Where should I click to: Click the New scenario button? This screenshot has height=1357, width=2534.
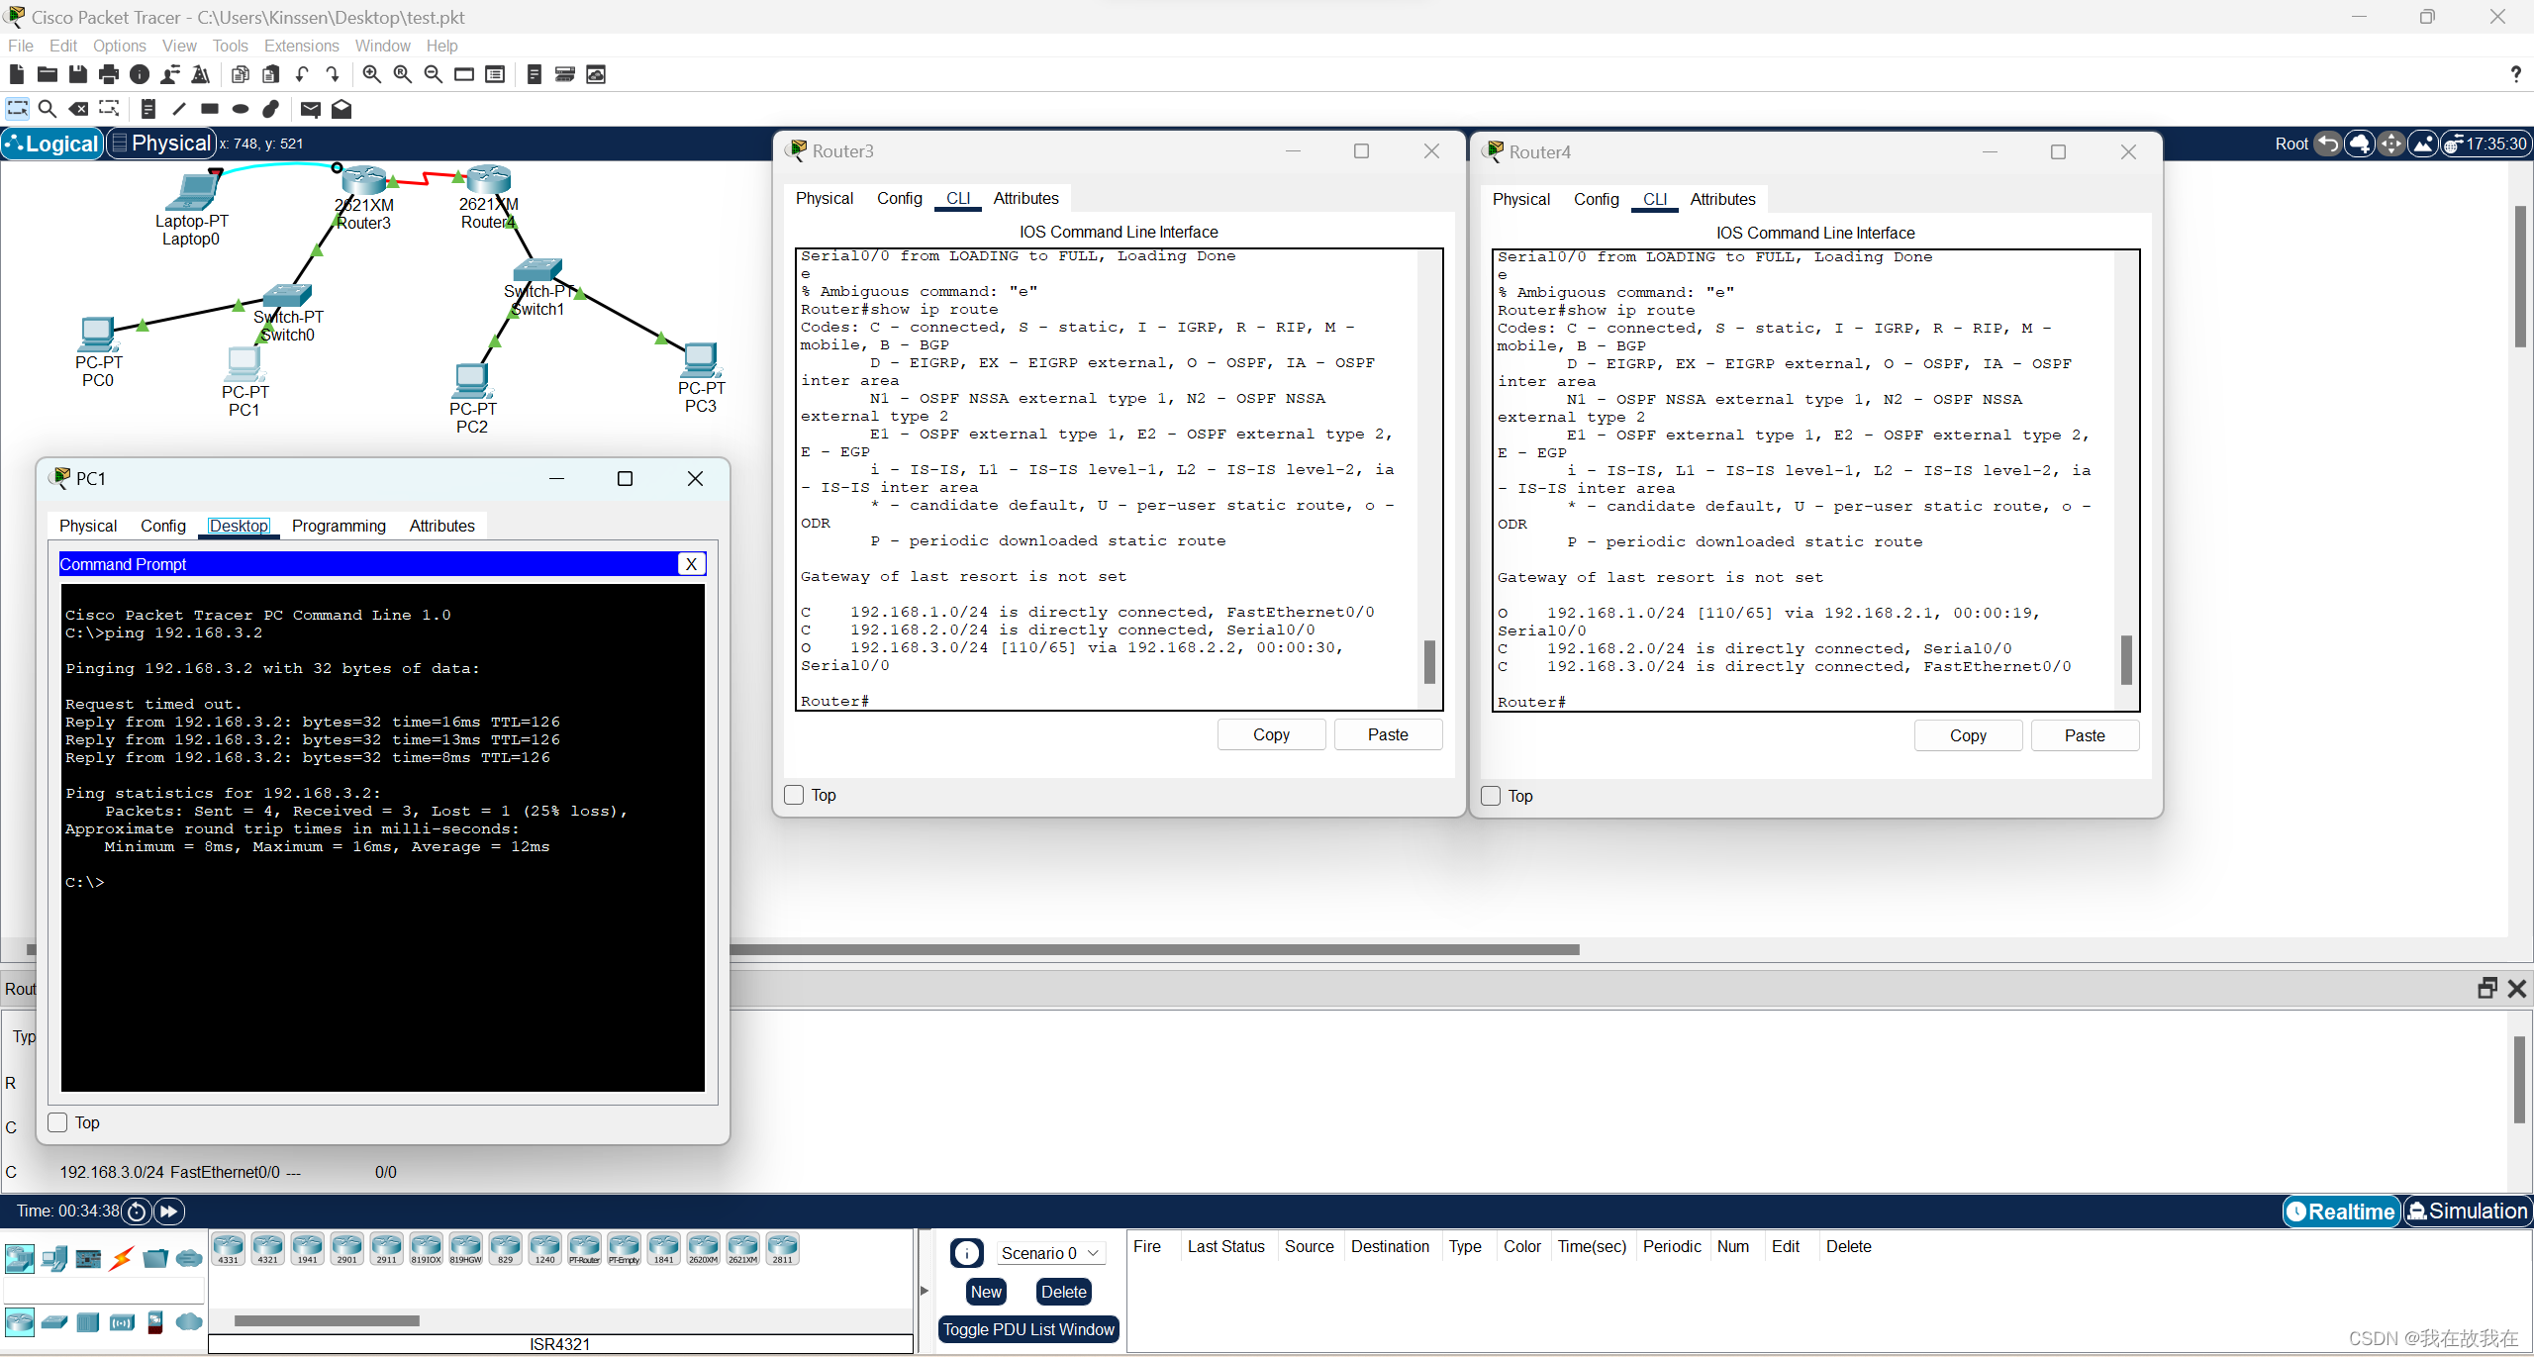[x=986, y=1290]
